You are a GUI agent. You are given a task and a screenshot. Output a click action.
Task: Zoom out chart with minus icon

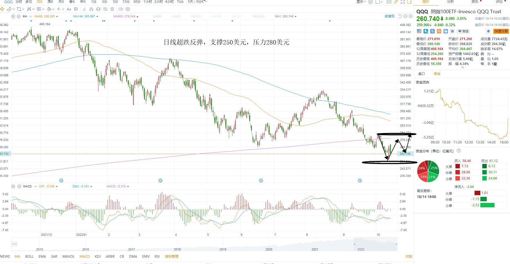405,16
